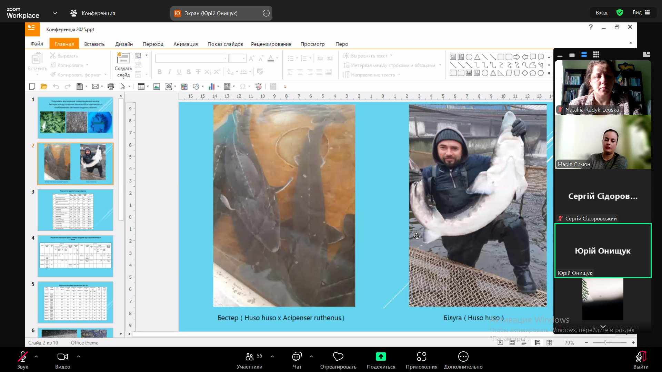Click the Отреагировать heart icon
The height and width of the screenshot is (372, 662).
coord(338,356)
